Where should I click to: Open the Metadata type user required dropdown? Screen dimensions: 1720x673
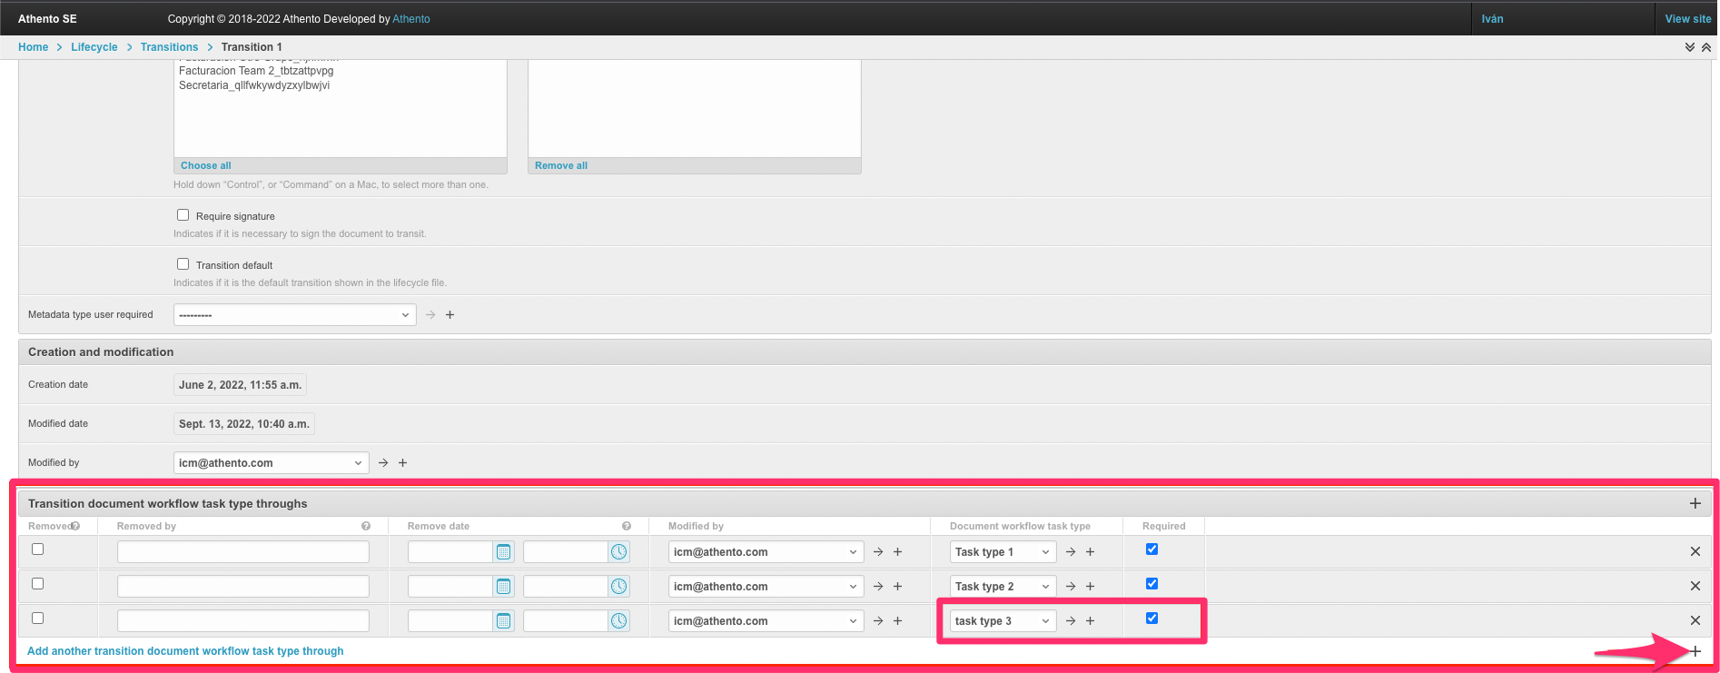(x=294, y=315)
